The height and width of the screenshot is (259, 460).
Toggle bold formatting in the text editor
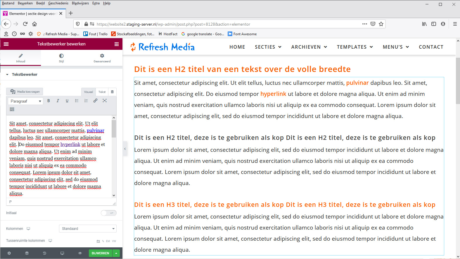[49, 101]
